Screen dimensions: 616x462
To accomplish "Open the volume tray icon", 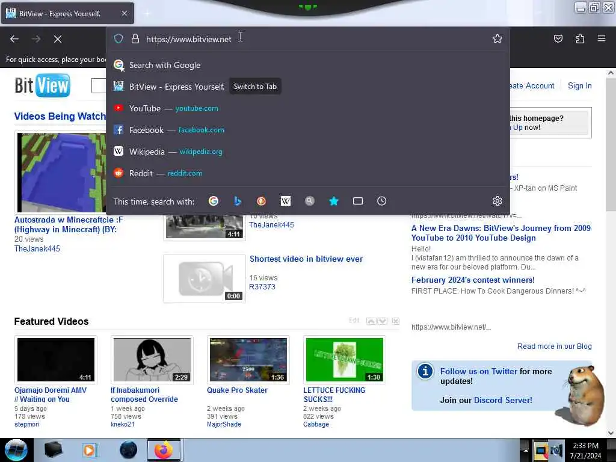I will [x=556, y=451].
